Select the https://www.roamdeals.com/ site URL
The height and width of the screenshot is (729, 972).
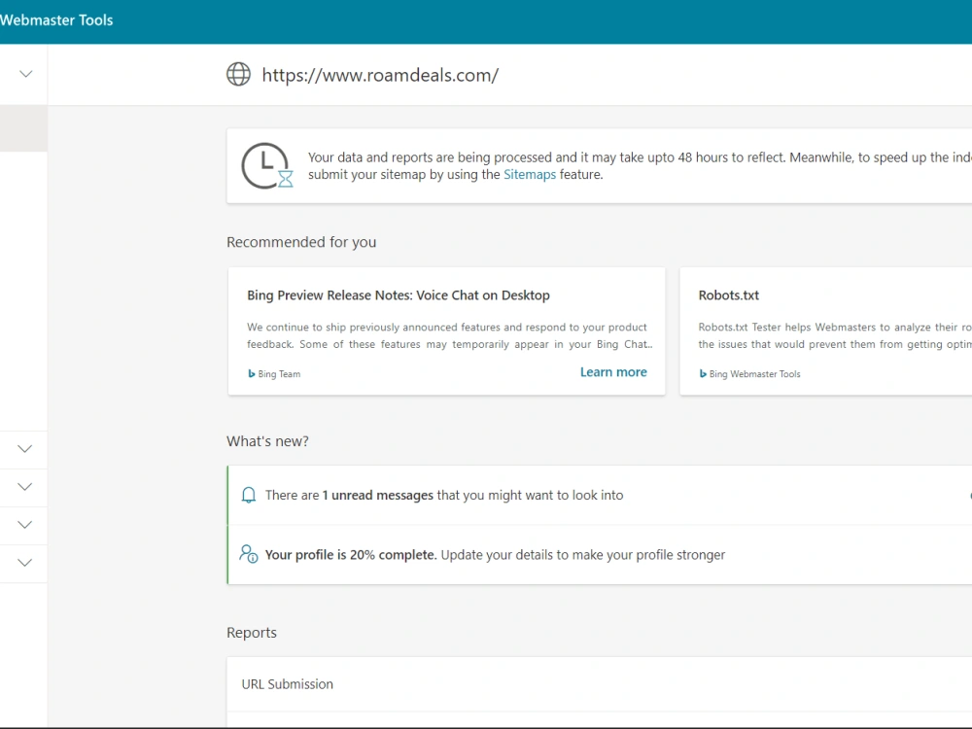click(380, 75)
